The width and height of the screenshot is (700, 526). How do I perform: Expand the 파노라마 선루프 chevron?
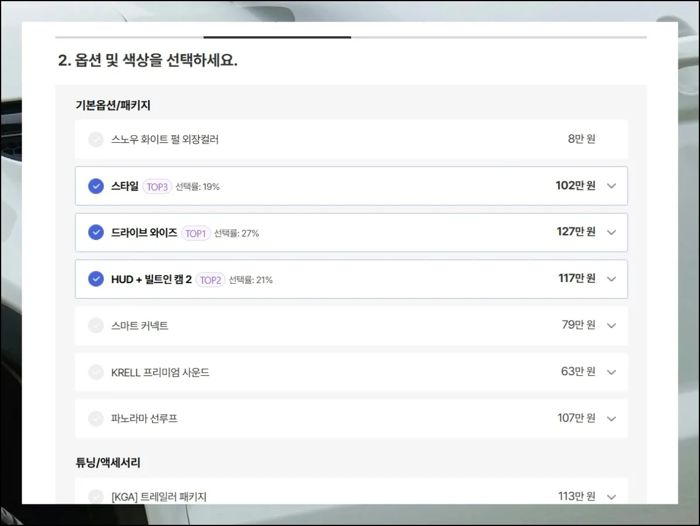(611, 418)
